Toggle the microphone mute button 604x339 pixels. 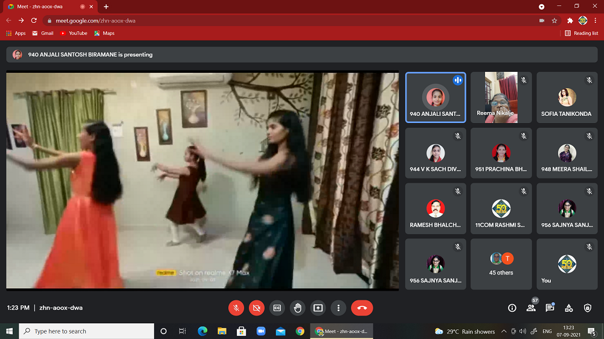coord(236,308)
